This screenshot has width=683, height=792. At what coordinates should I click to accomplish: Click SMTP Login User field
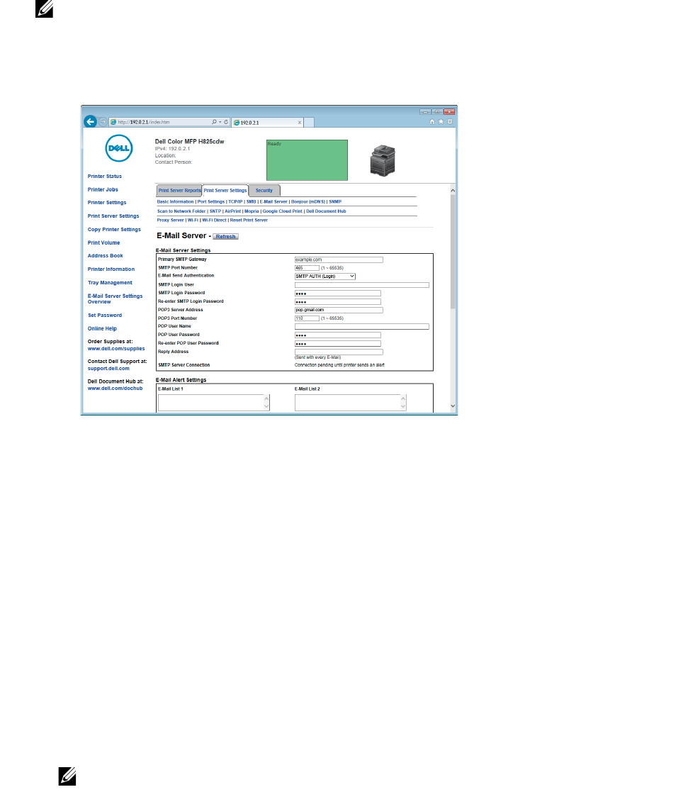point(362,285)
